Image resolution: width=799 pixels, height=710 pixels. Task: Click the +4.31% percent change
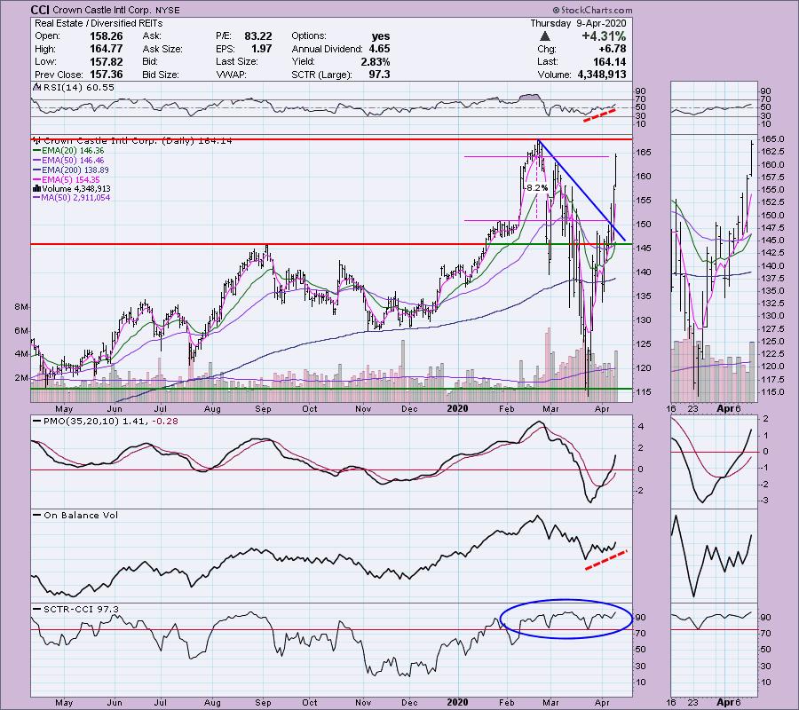(x=604, y=36)
